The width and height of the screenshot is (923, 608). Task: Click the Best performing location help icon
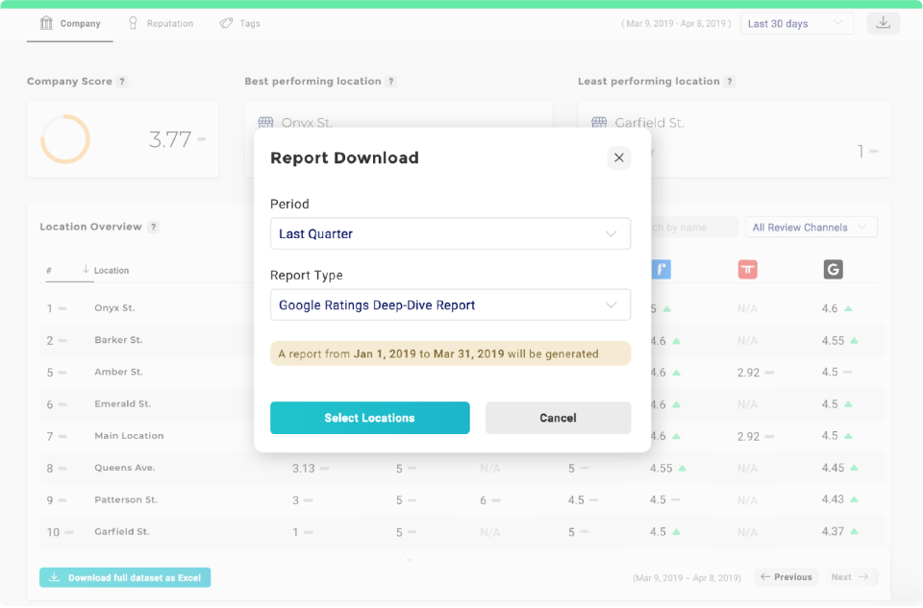(391, 82)
